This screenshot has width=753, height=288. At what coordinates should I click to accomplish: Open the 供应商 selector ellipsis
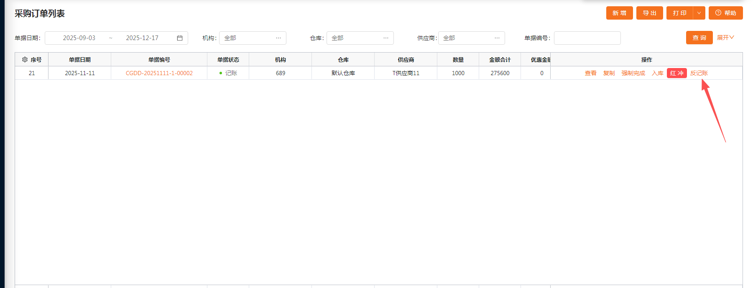click(x=497, y=38)
